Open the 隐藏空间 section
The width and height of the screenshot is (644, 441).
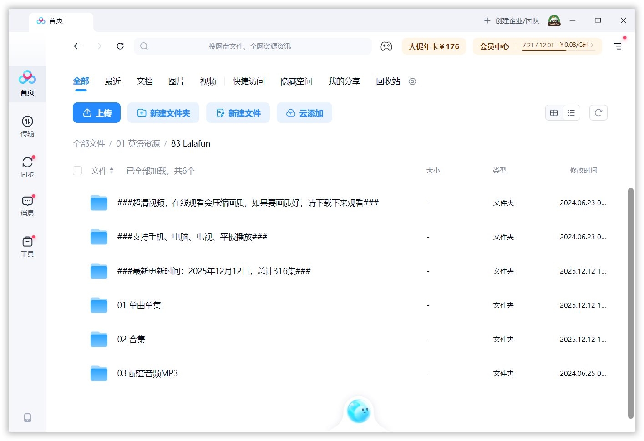[x=296, y=81]
